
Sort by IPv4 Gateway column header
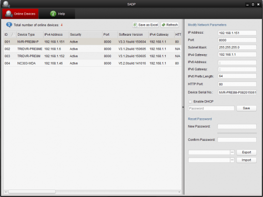161,35
